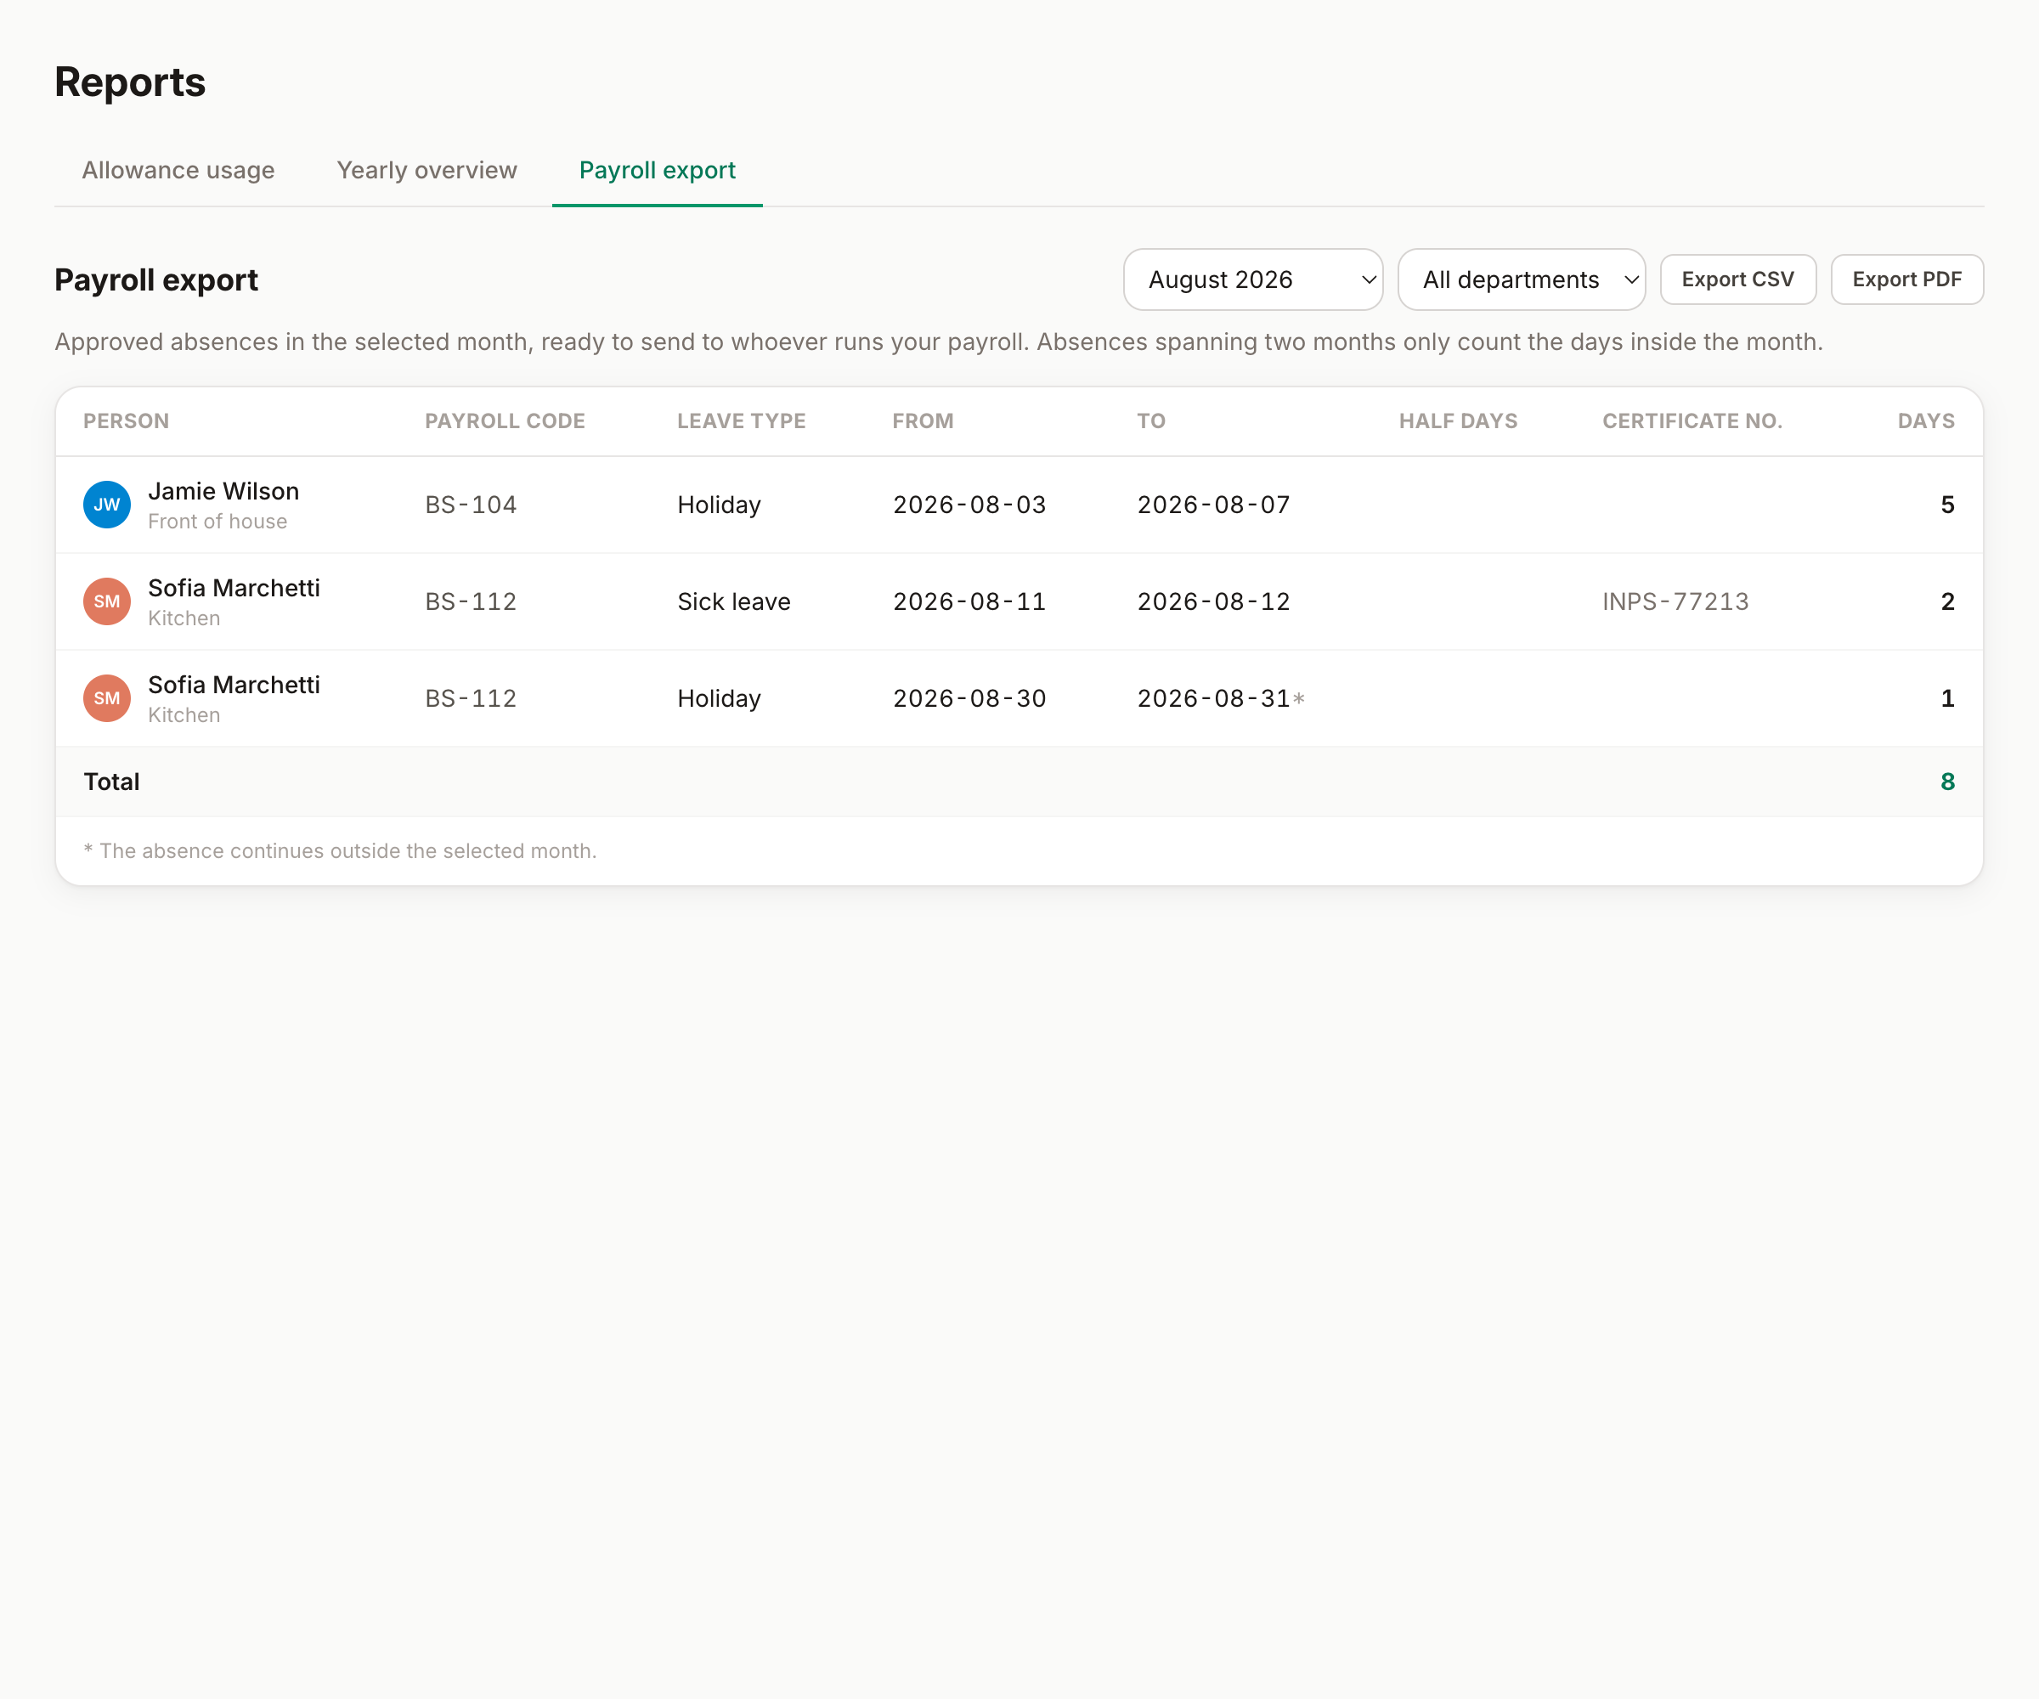Click BS-112 in the 2026-08-30 row
Viewport: 2039px width, 1699px height.
(471, 699)
